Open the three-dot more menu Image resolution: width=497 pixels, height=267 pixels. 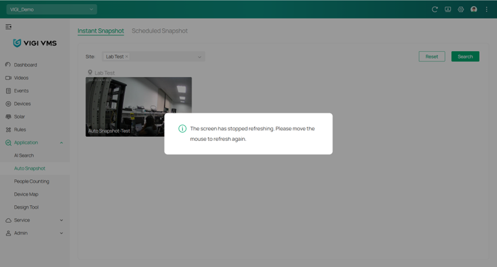pos(487,9)
